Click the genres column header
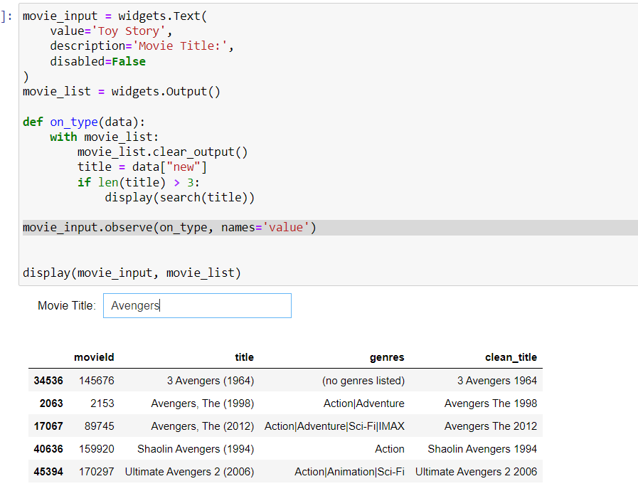The height and width of the screenshot is (496, 638). click(x=388, y=357)
